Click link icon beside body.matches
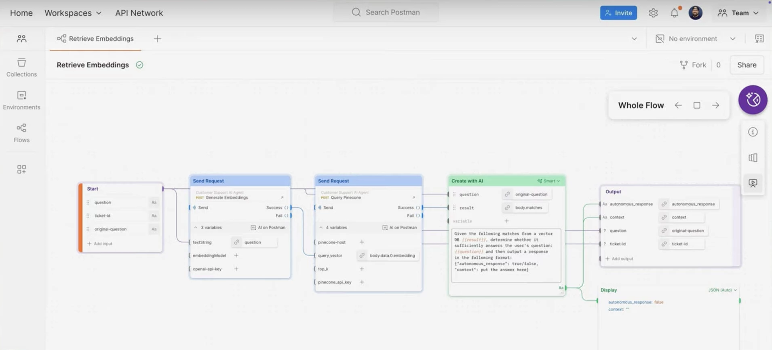The width and height of the screenshot is (772, 350). click(507, 207)
